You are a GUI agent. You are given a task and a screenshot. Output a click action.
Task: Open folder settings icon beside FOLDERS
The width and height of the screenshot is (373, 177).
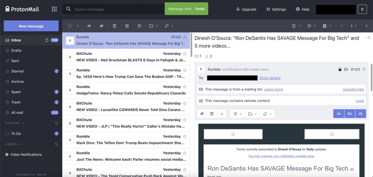[x=56, y=123]
